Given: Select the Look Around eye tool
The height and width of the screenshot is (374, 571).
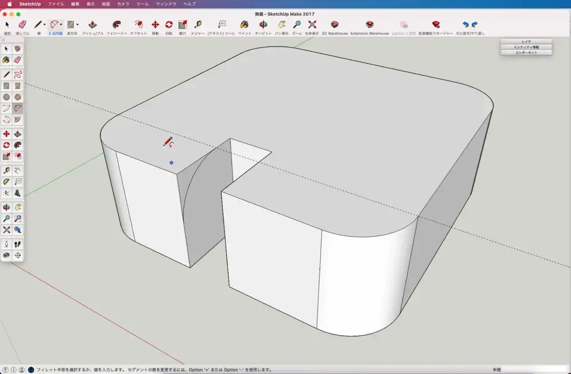Looking at the screenshot, I should click(6, 256).
